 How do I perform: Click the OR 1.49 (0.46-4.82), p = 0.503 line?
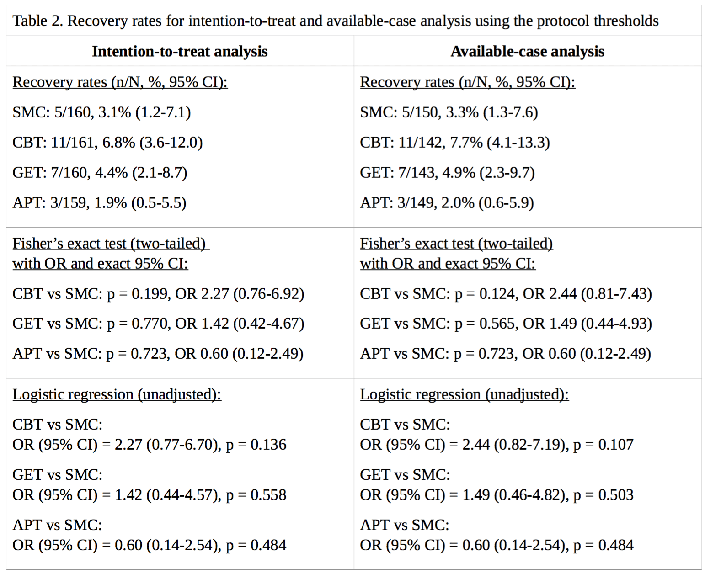(x=497, y=495)
